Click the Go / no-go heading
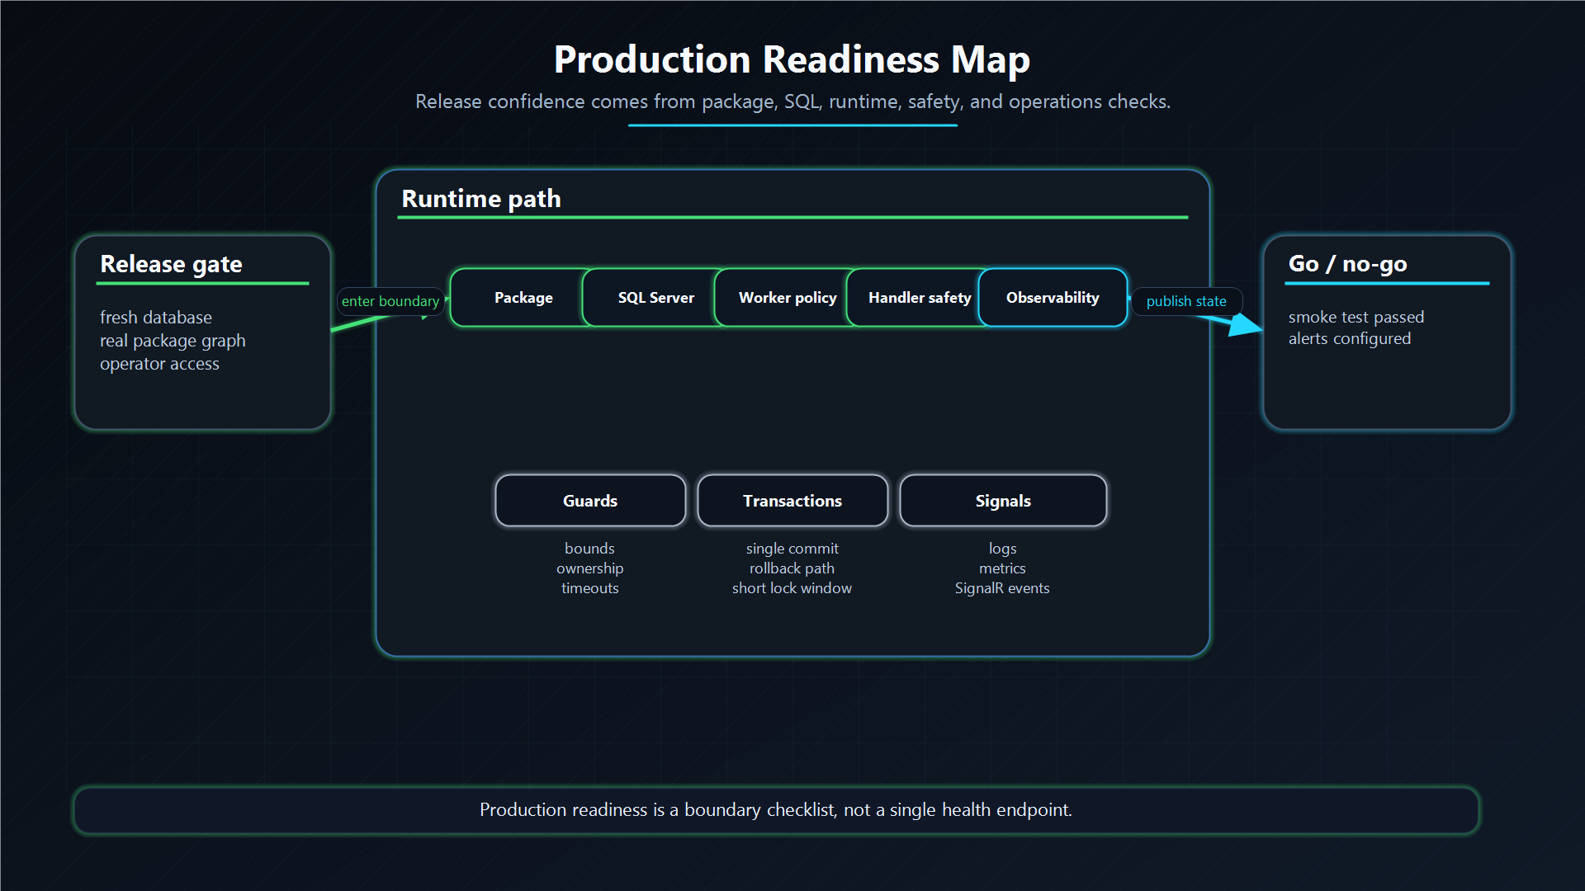Image resolution: width=1585 pixels, height=891 pixels. (1347, 264)
